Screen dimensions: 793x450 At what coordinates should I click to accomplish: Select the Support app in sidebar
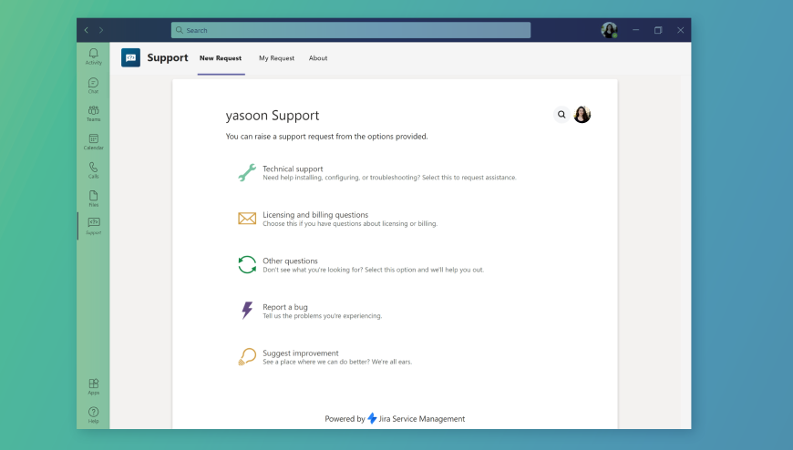tap(93, 225)
